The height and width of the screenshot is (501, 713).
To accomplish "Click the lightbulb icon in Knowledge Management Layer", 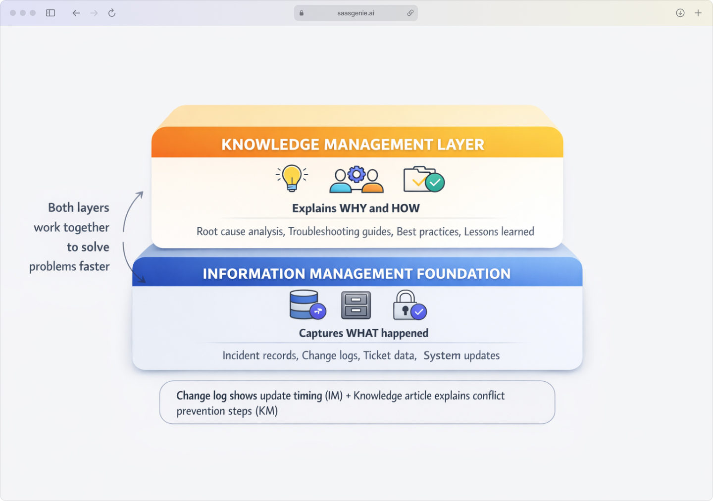I will [292, 178].
